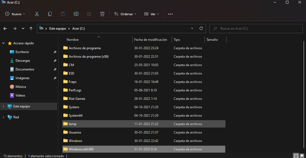Viewport: 306px width, 158px height.
Task: Switch to details view icon in status bar
Action: click(x=296, y=156)
